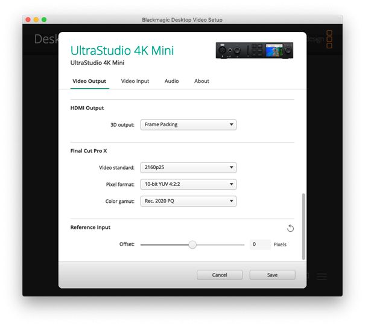Close the Blackmagic Desktop Video Setup window

point(28,19)
